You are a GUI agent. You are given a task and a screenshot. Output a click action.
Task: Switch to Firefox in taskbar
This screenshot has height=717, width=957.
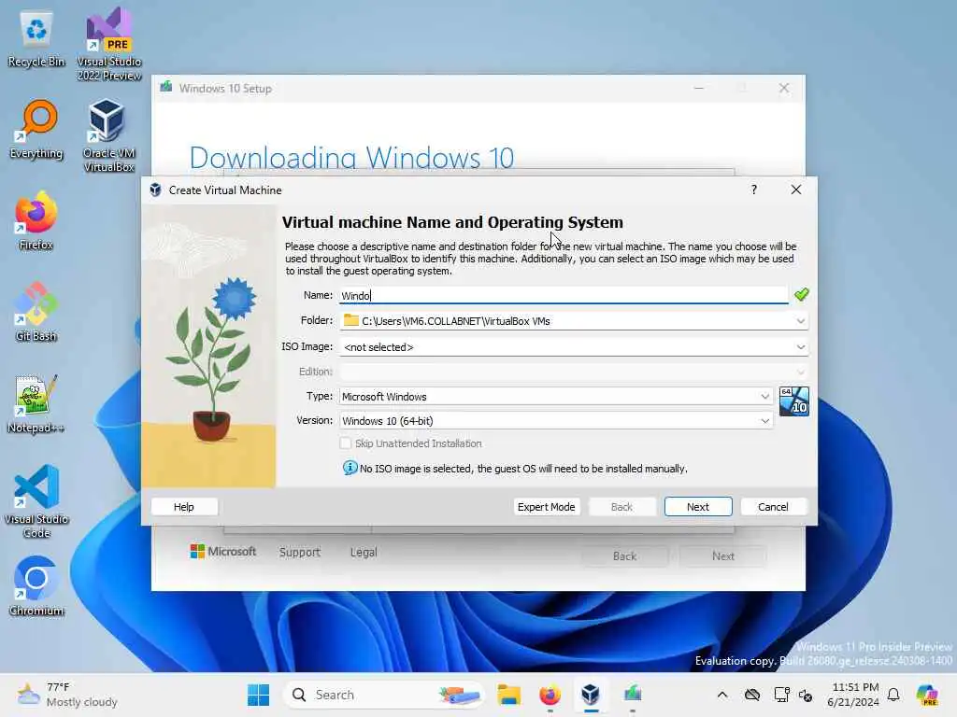point(550,695)
